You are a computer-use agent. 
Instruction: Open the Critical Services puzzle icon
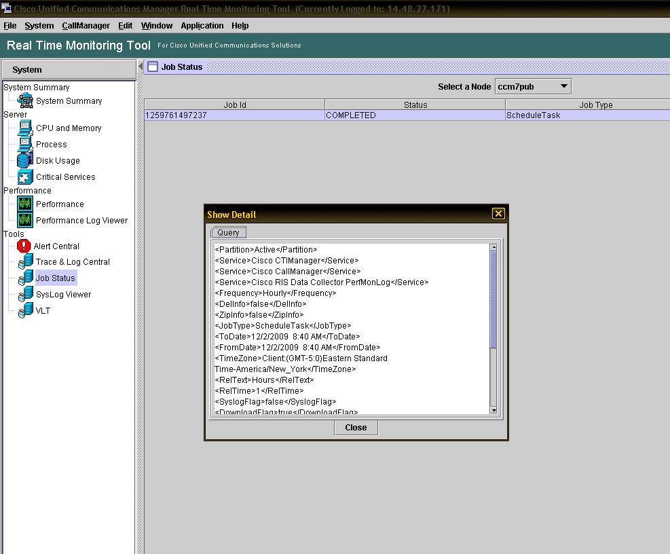[x=25, y=177]
